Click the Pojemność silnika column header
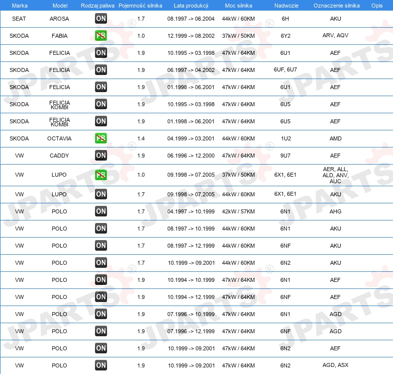Screen dimensions: 393x374 click(140, 6)
